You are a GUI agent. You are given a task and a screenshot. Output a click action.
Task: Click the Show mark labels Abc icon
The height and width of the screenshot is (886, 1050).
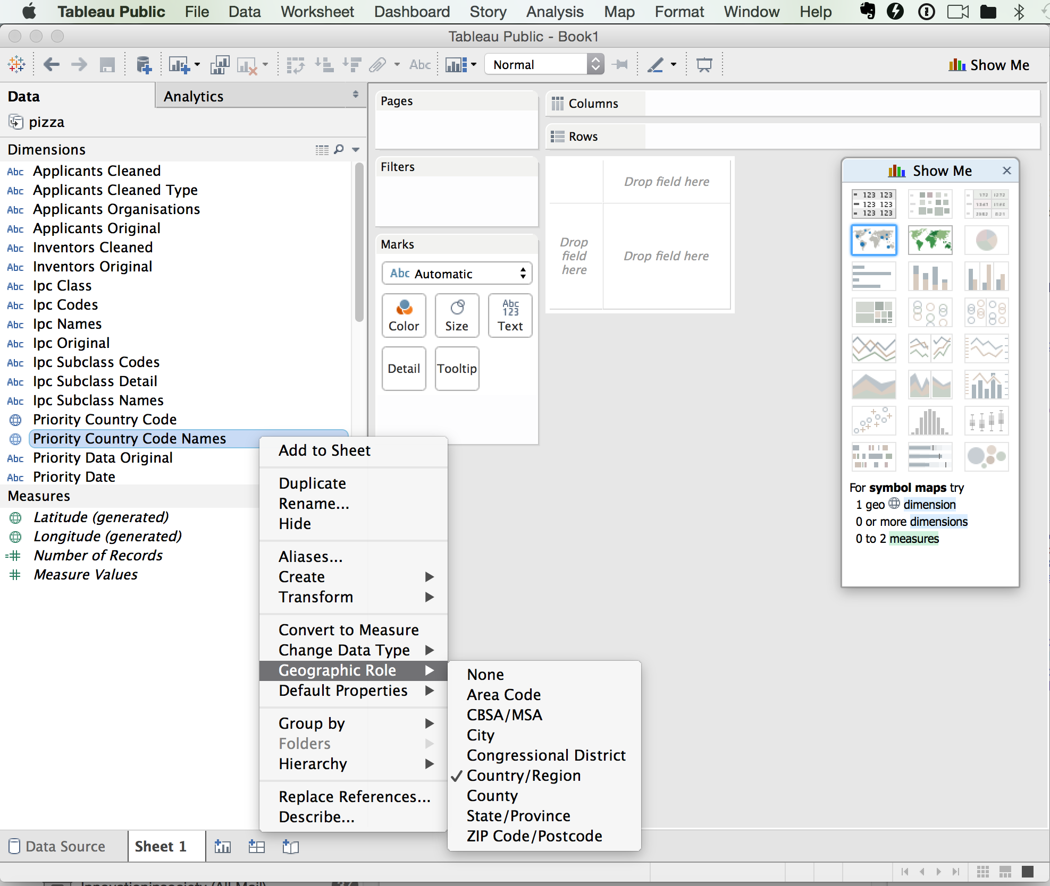click(x=420, y=65)
